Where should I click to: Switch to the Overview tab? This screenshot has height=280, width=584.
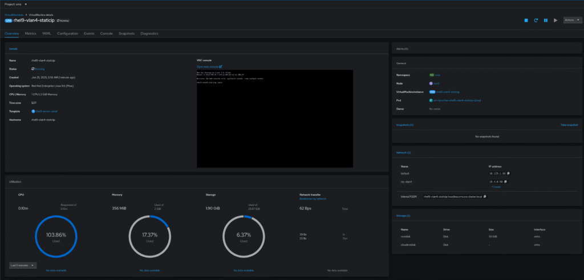(11, 34)
